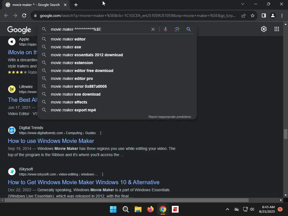Close the movie maker search tab
Image resolution: width=288 pixels, height=216 pixels.
(x=65, y=5)
